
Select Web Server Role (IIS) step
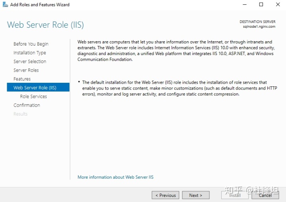click(x=38, y=87)
